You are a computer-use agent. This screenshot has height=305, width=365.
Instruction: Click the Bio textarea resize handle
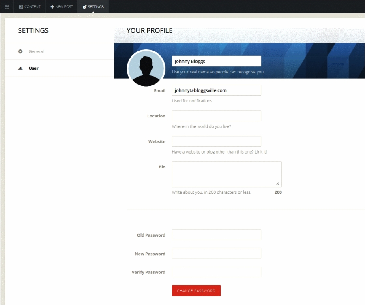point(278,183)
